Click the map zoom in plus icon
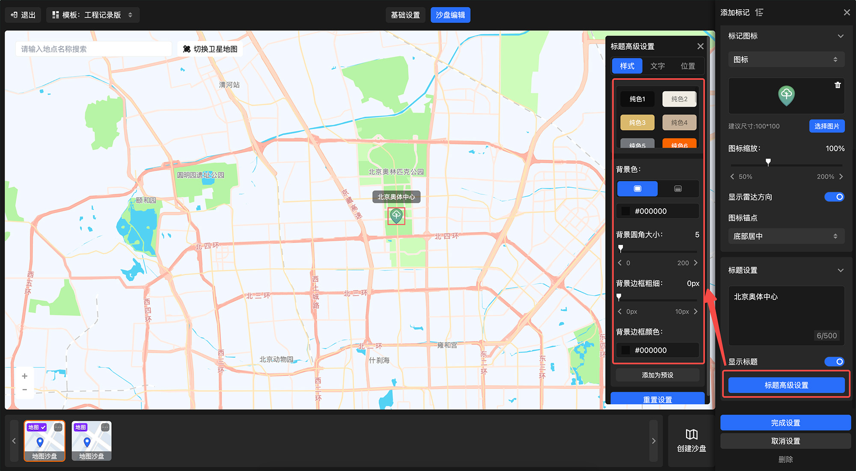Viewport: 856px width, 471px height. [25, 376]
